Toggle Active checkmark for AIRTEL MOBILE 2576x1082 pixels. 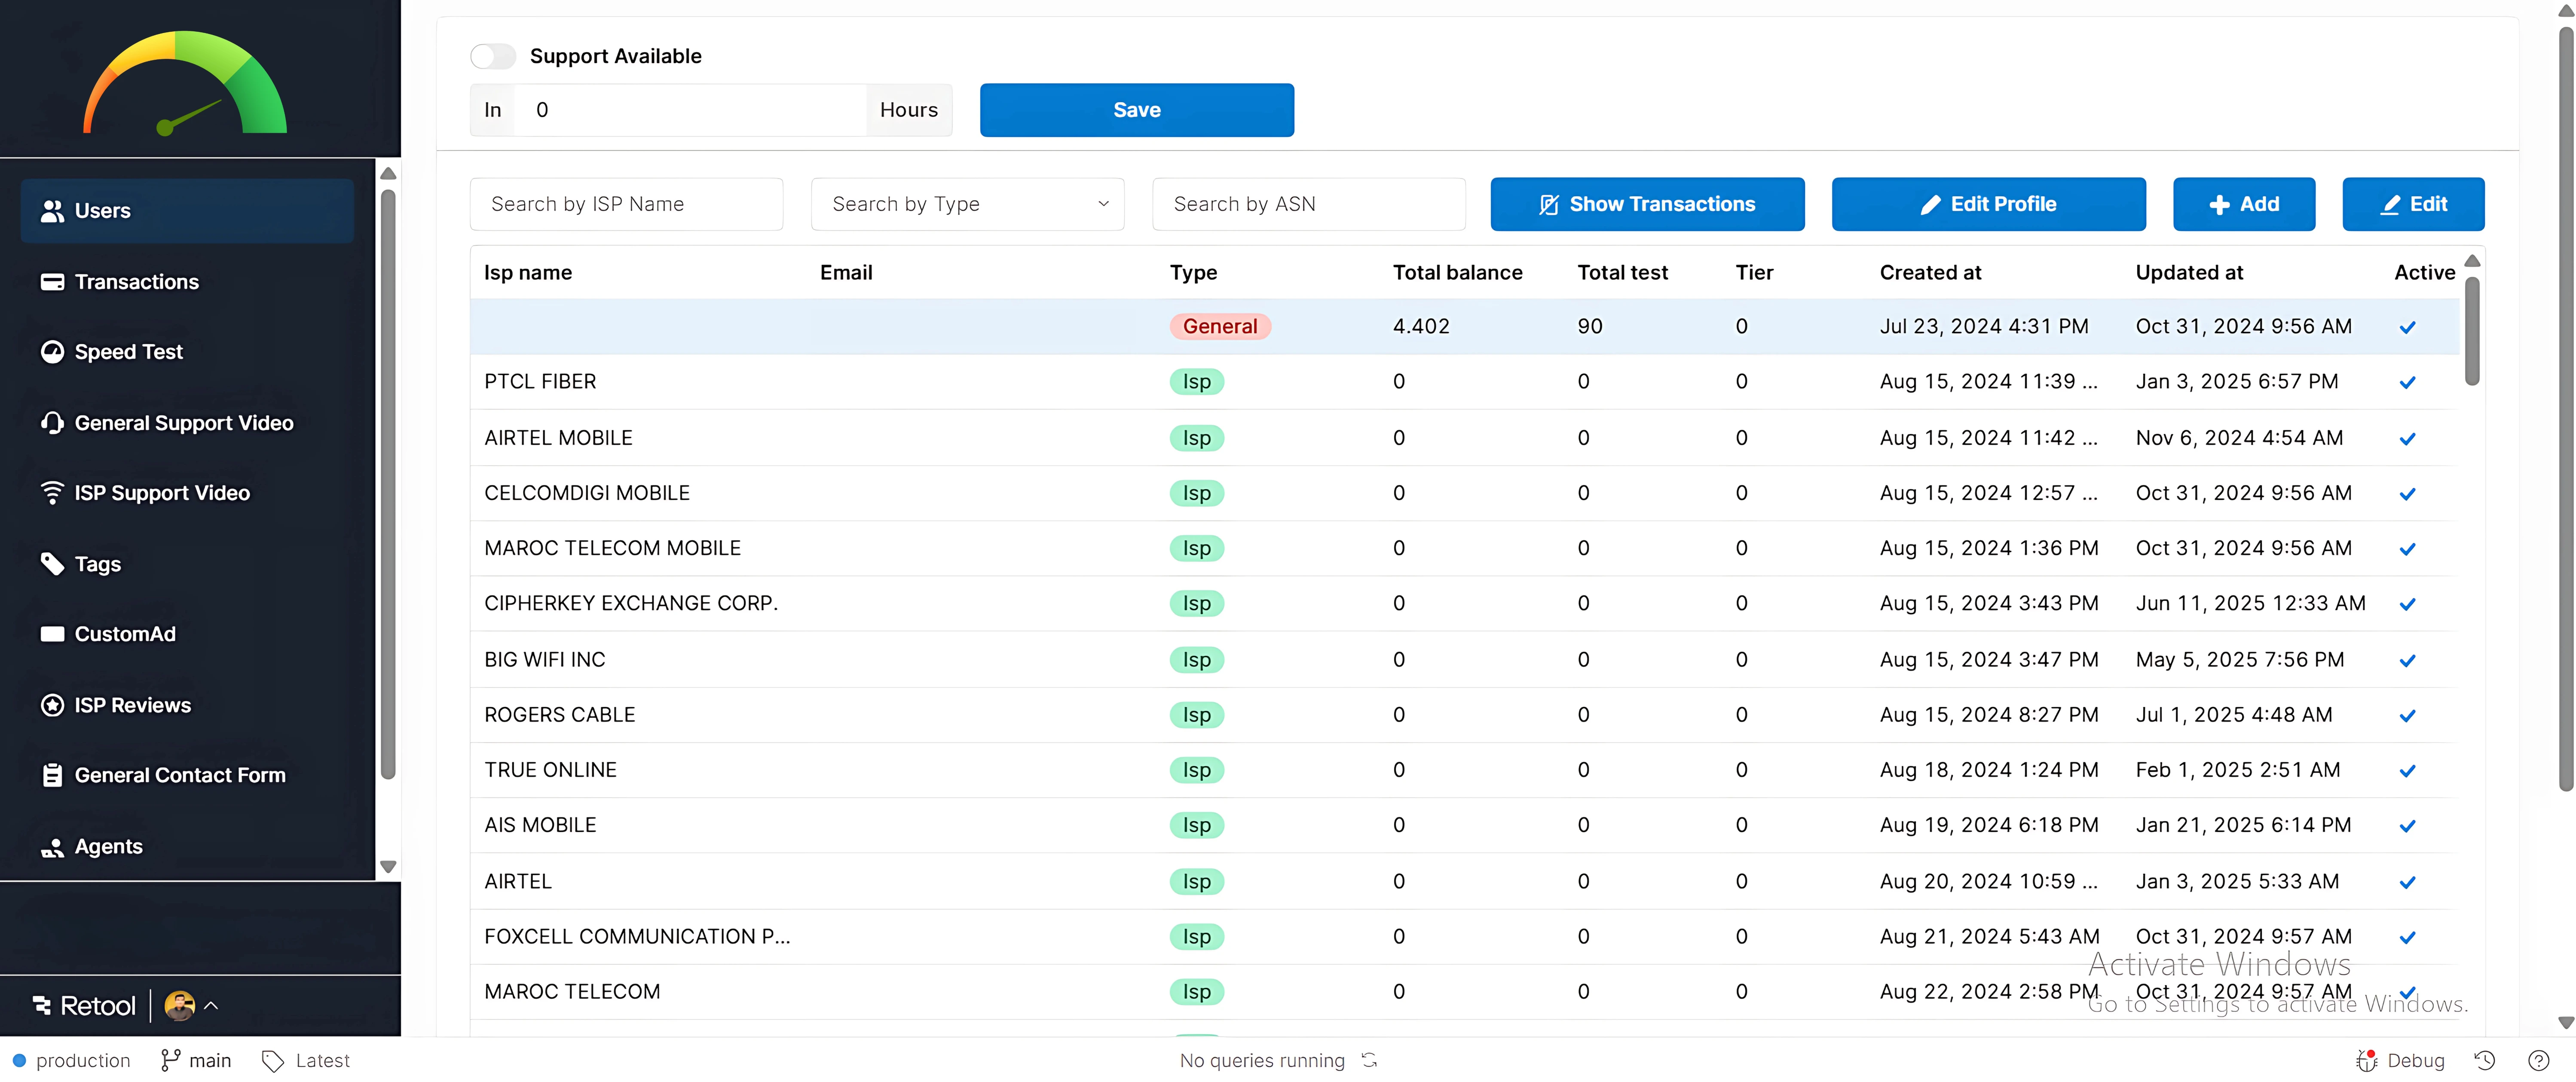click(x=2407, y=439)
